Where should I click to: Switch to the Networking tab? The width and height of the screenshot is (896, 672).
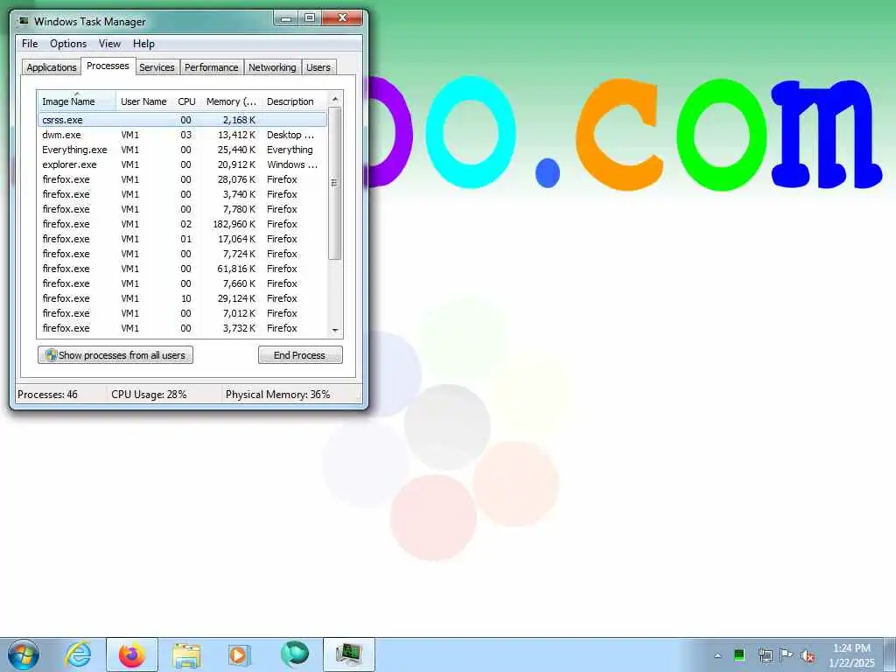pyautogui.click(x=273, y=66)
